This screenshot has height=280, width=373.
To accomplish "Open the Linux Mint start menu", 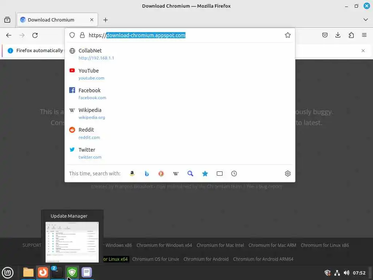I will point(8,273).
